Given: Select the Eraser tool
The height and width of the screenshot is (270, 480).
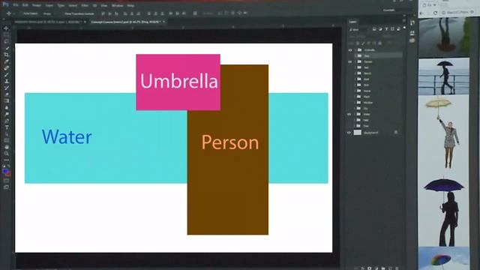Looking at the screenshot, I should pyautogui.click(x=6, y=94).
